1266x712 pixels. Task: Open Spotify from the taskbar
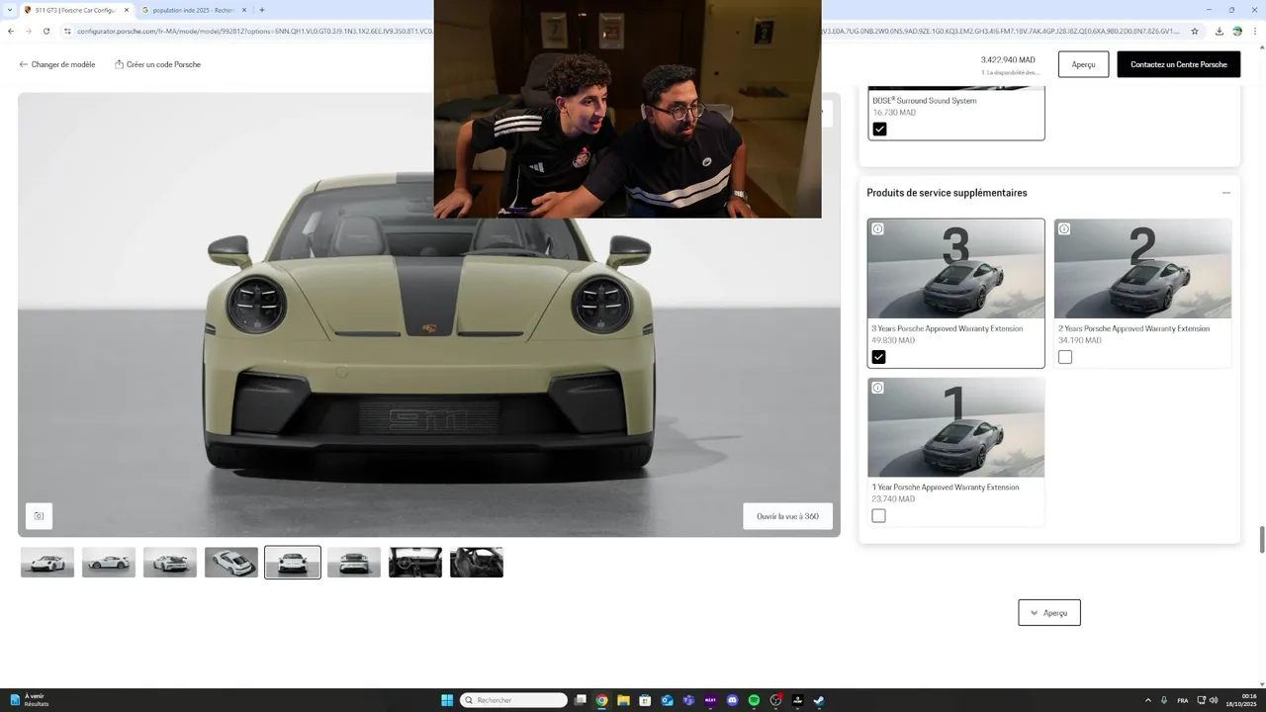coord(754,700)
